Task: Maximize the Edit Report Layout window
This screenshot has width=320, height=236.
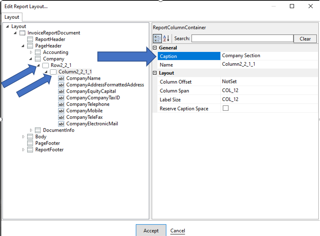Action: 292,6
